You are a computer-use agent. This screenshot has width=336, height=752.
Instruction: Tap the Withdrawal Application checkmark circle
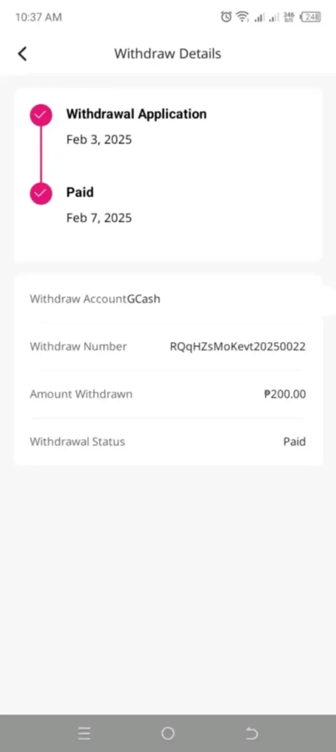pos(41,116)
